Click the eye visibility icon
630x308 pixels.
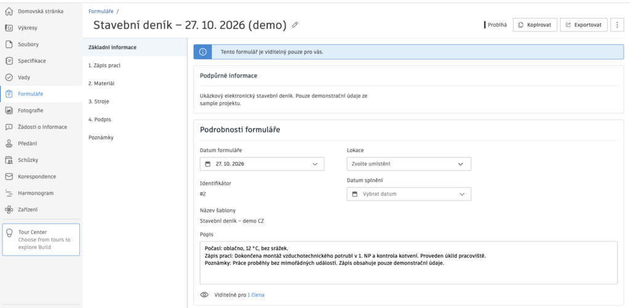point(204,294)
